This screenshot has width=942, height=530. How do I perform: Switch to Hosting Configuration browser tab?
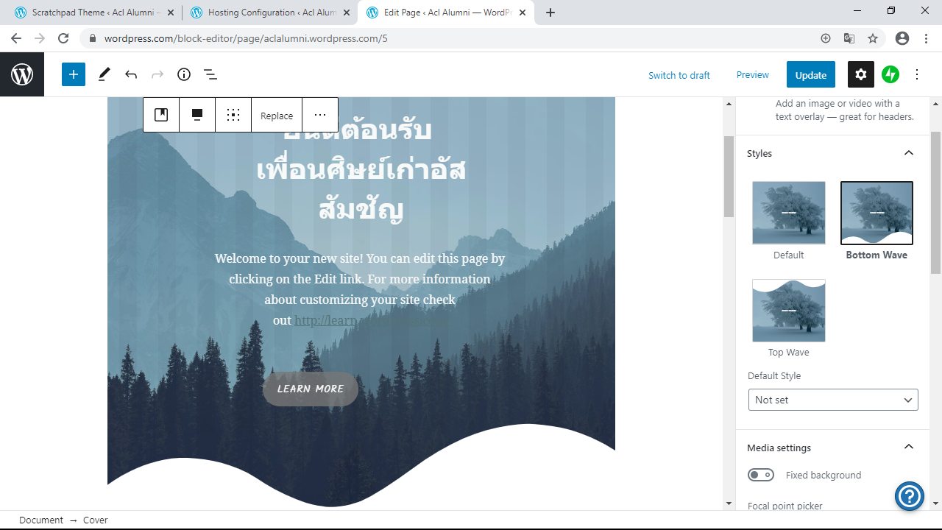pyautogui.click(x=269, y=13)
